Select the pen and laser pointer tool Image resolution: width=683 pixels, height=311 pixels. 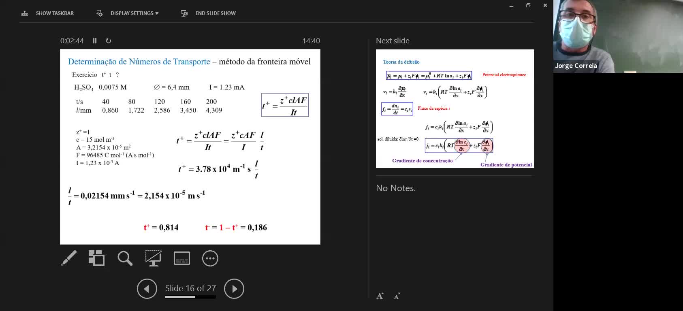pos(69,258)
